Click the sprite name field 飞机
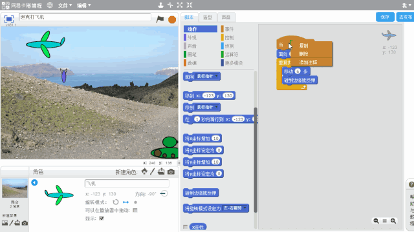The image size is (414, 232). tap(127, 183)
